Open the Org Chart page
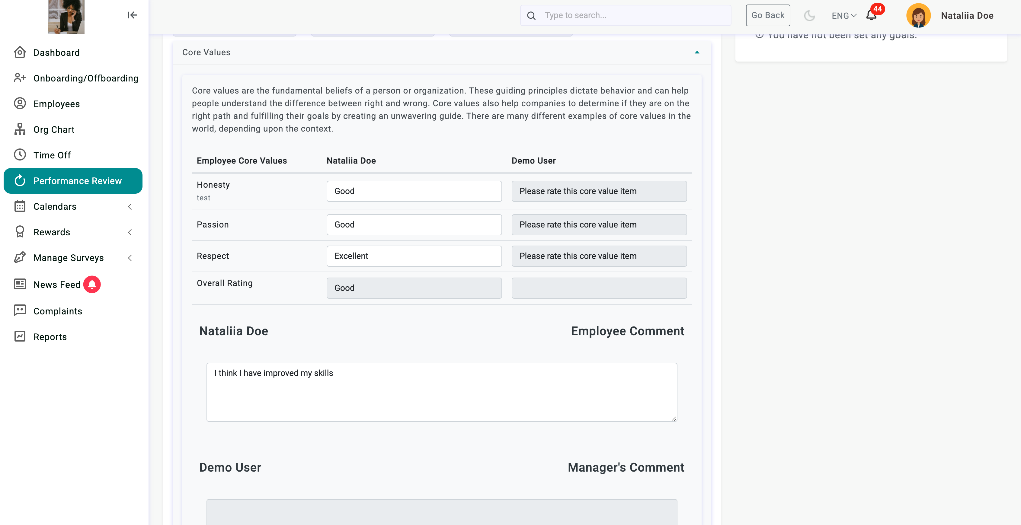Screen dimensions: 1021x525 click(73, 129)
